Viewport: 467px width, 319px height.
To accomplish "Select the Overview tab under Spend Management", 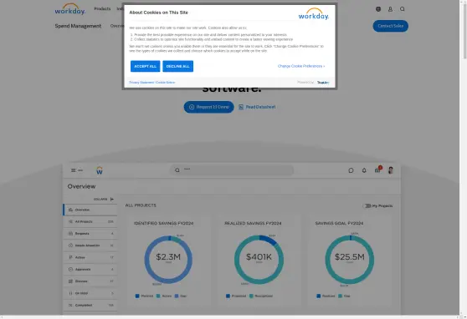I will coord(117,26).
